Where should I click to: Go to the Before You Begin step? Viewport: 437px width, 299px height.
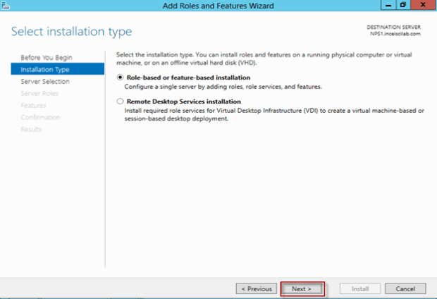pyautogui.click(x=47, y=57)
